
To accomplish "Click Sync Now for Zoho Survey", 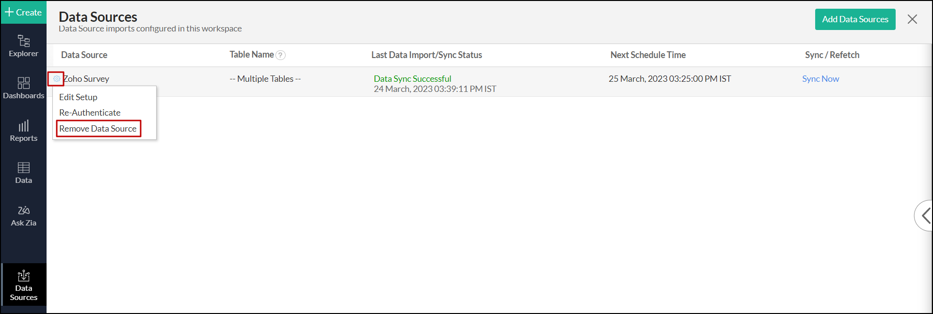I will pos(820,78).
